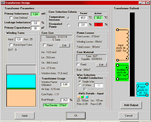This screenshot has width=151, height=122.
Task: Click the Transformer Design title bar icon
Action: coord(3,3)
